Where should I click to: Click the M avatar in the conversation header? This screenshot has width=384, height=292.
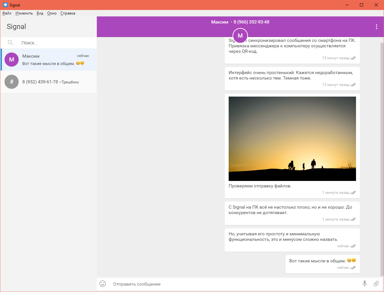coord(240,36)
